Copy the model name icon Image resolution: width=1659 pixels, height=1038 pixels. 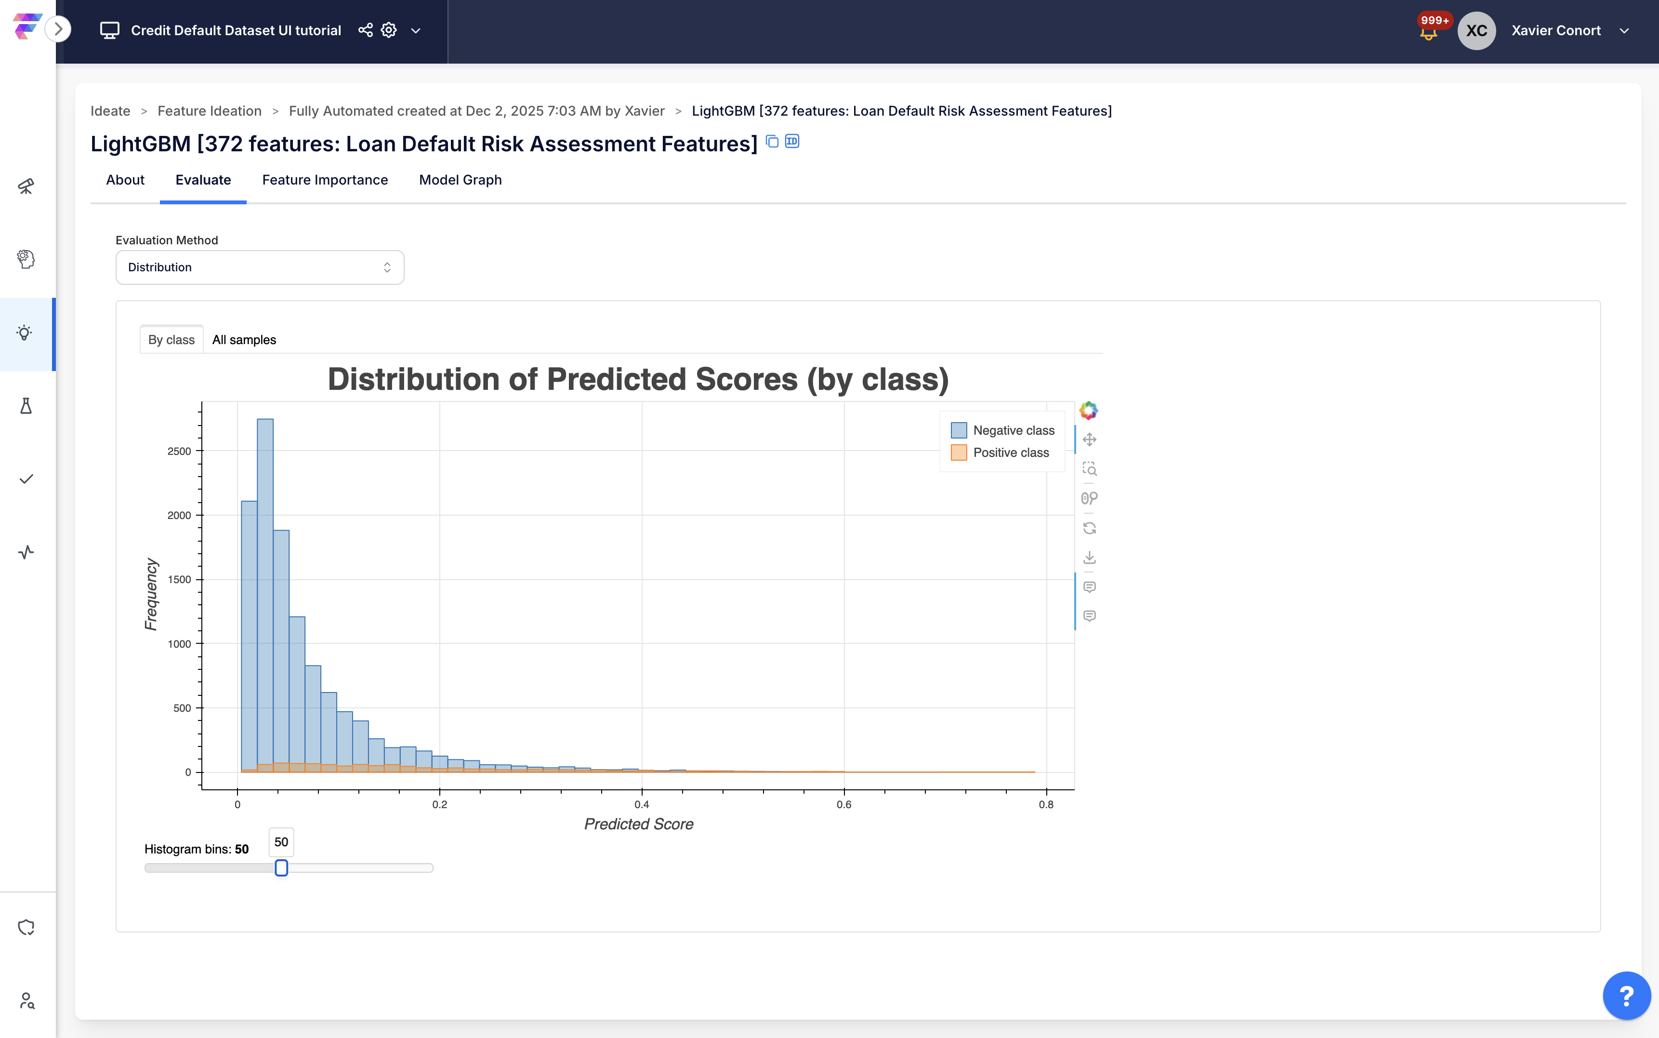pos(772,141)
